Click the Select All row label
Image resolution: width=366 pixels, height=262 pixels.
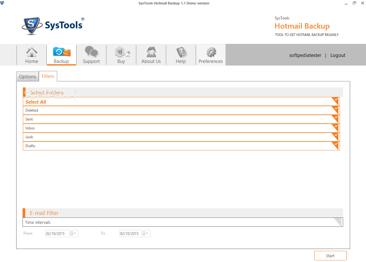pos(36,102)
